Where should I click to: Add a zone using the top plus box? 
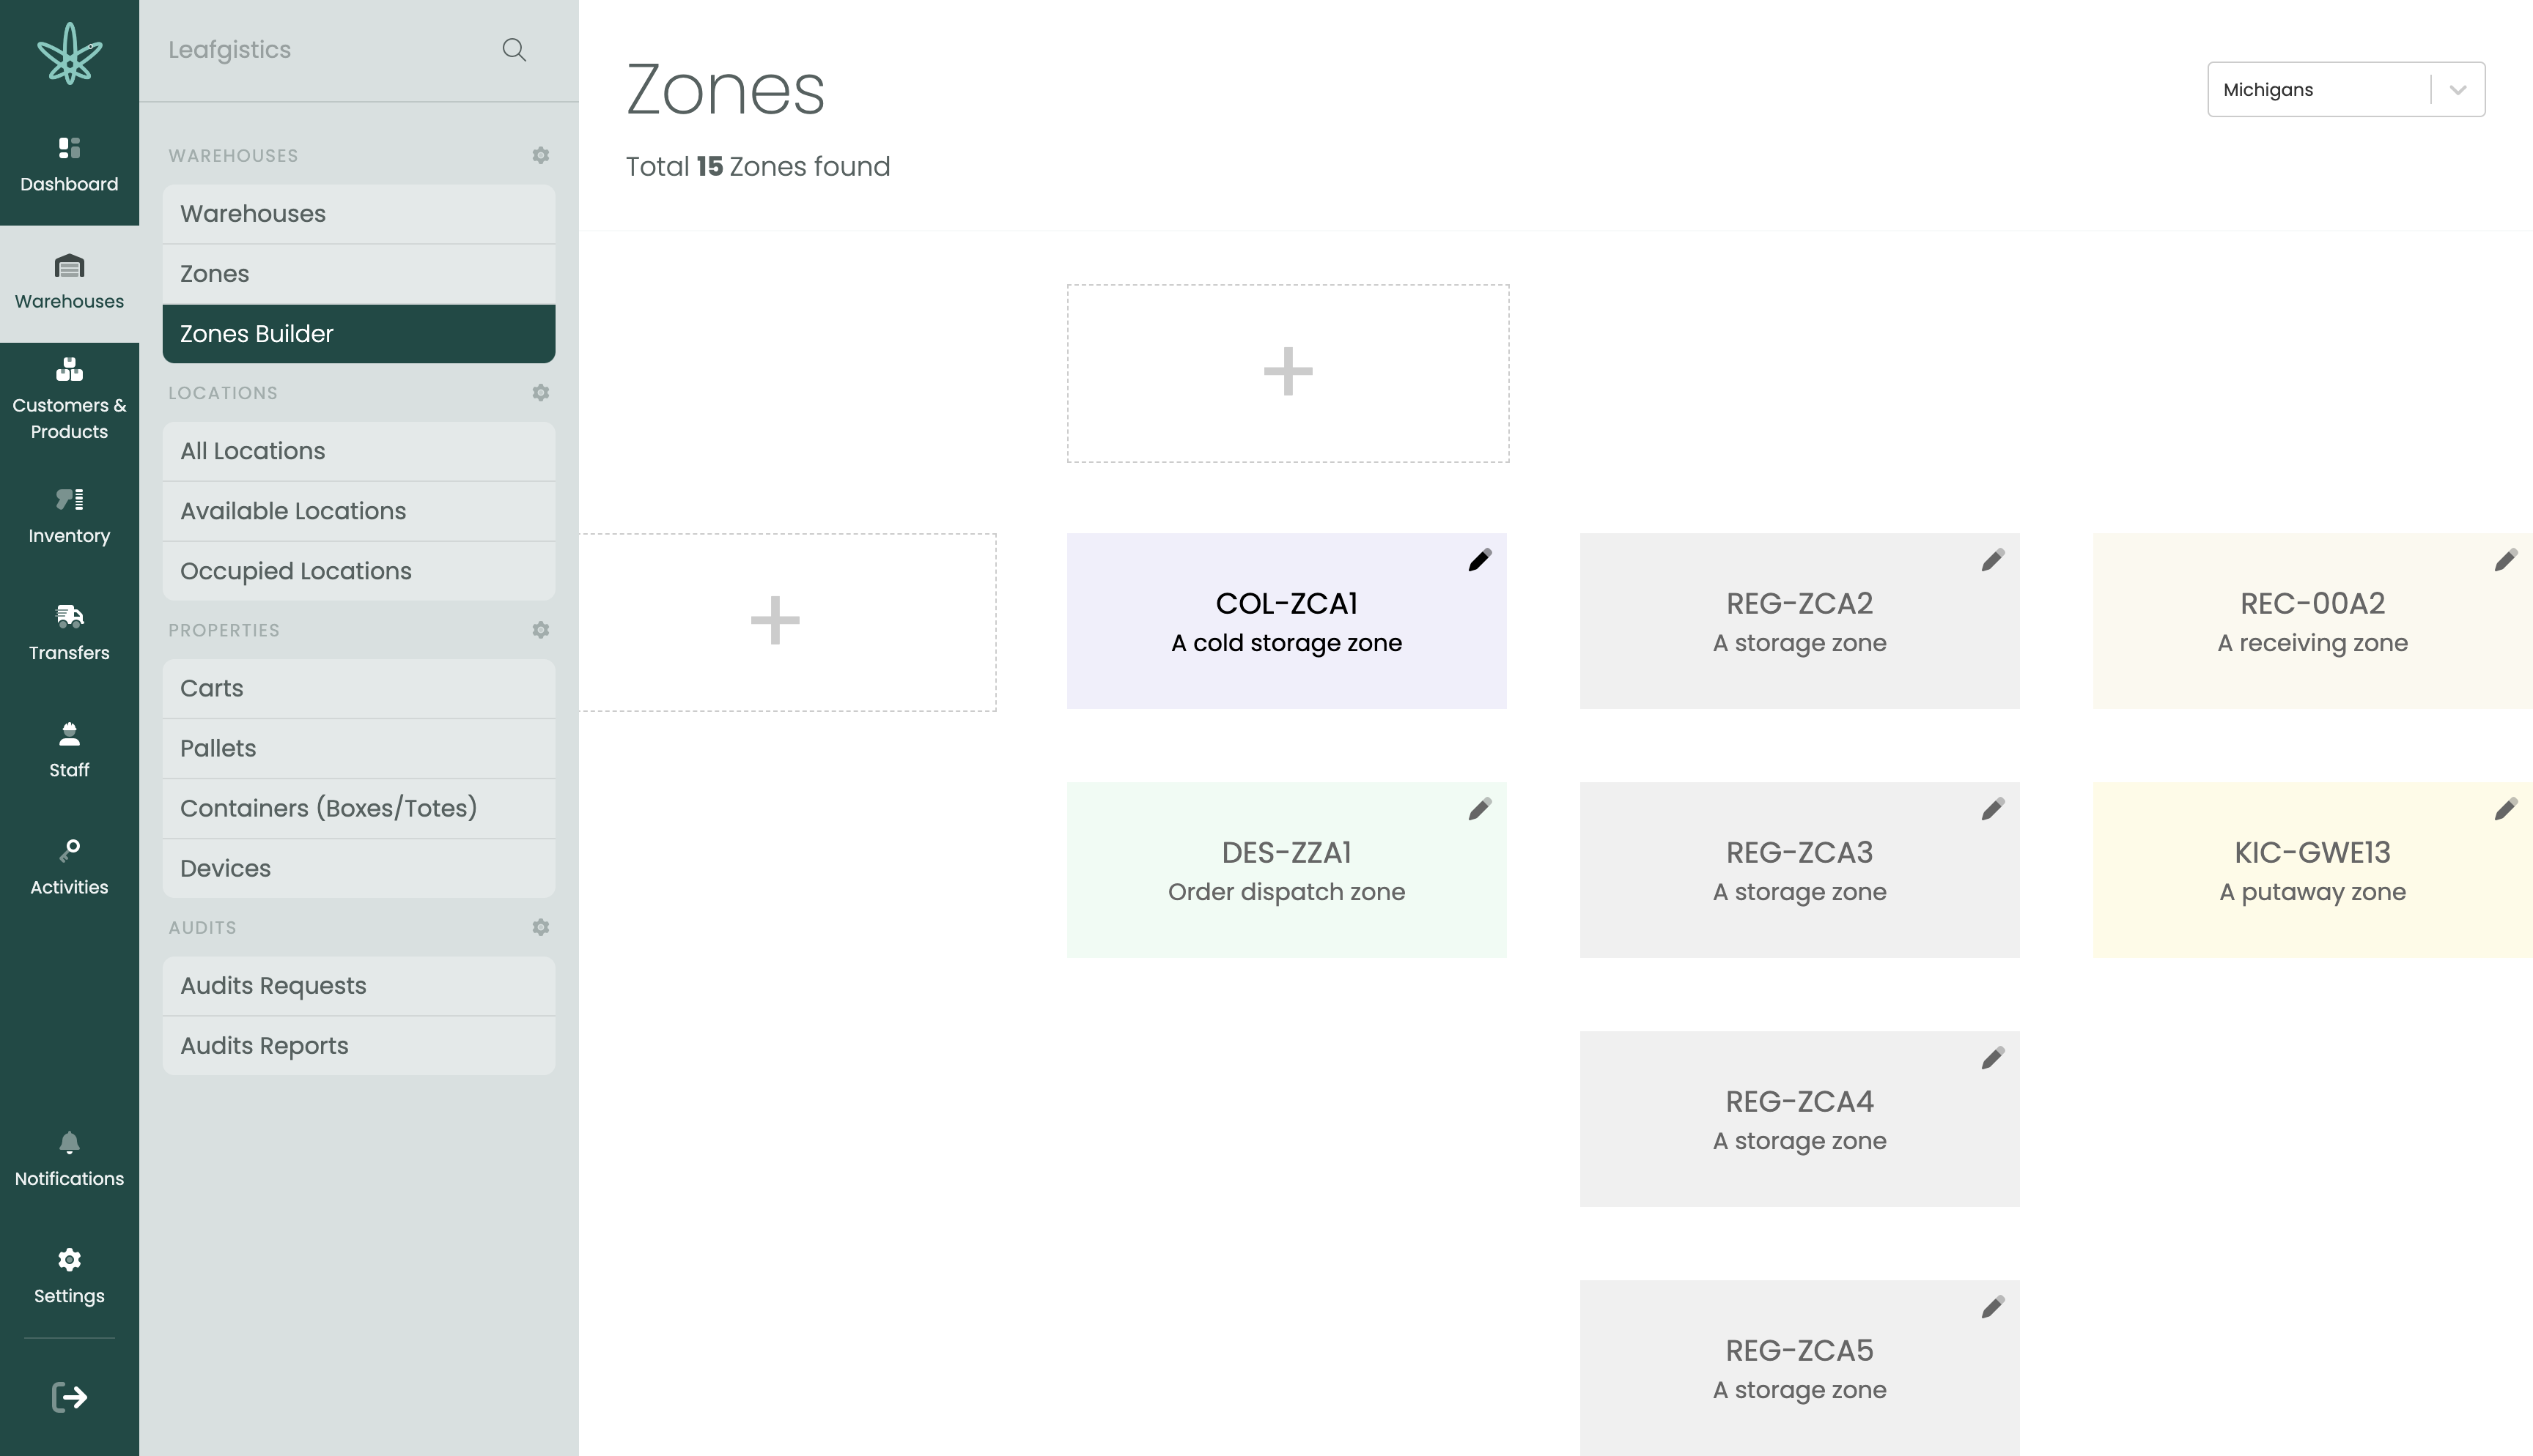(x=1288, y=373)
